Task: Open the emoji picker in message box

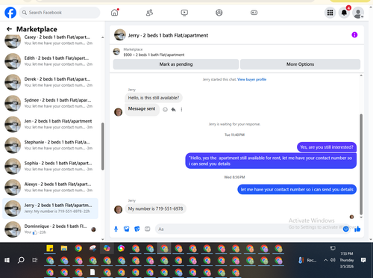Action: pyautogui.click(x=345, y=229)
